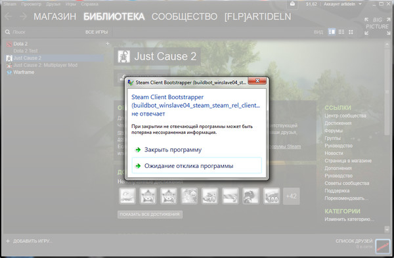The height and width of the screenshot is (258, 394).
Task: Click the forward navigation arrow
Action: pyautogui.click(x=23, y=16)
